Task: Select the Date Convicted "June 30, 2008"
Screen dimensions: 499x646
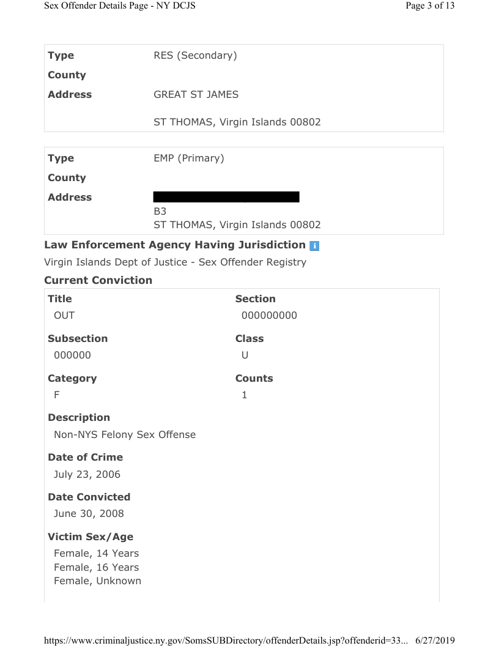Action: tap(89, 514)
